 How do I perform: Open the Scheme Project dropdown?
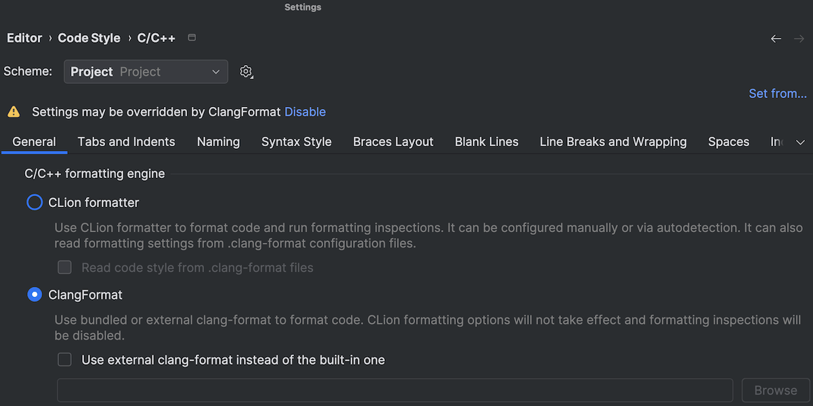(x=146, y=72)
